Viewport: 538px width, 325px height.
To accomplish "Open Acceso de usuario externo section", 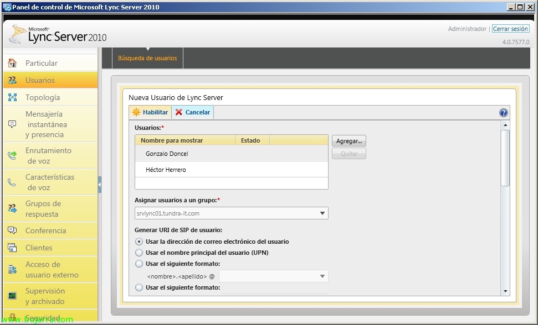I will click(50, 270).
